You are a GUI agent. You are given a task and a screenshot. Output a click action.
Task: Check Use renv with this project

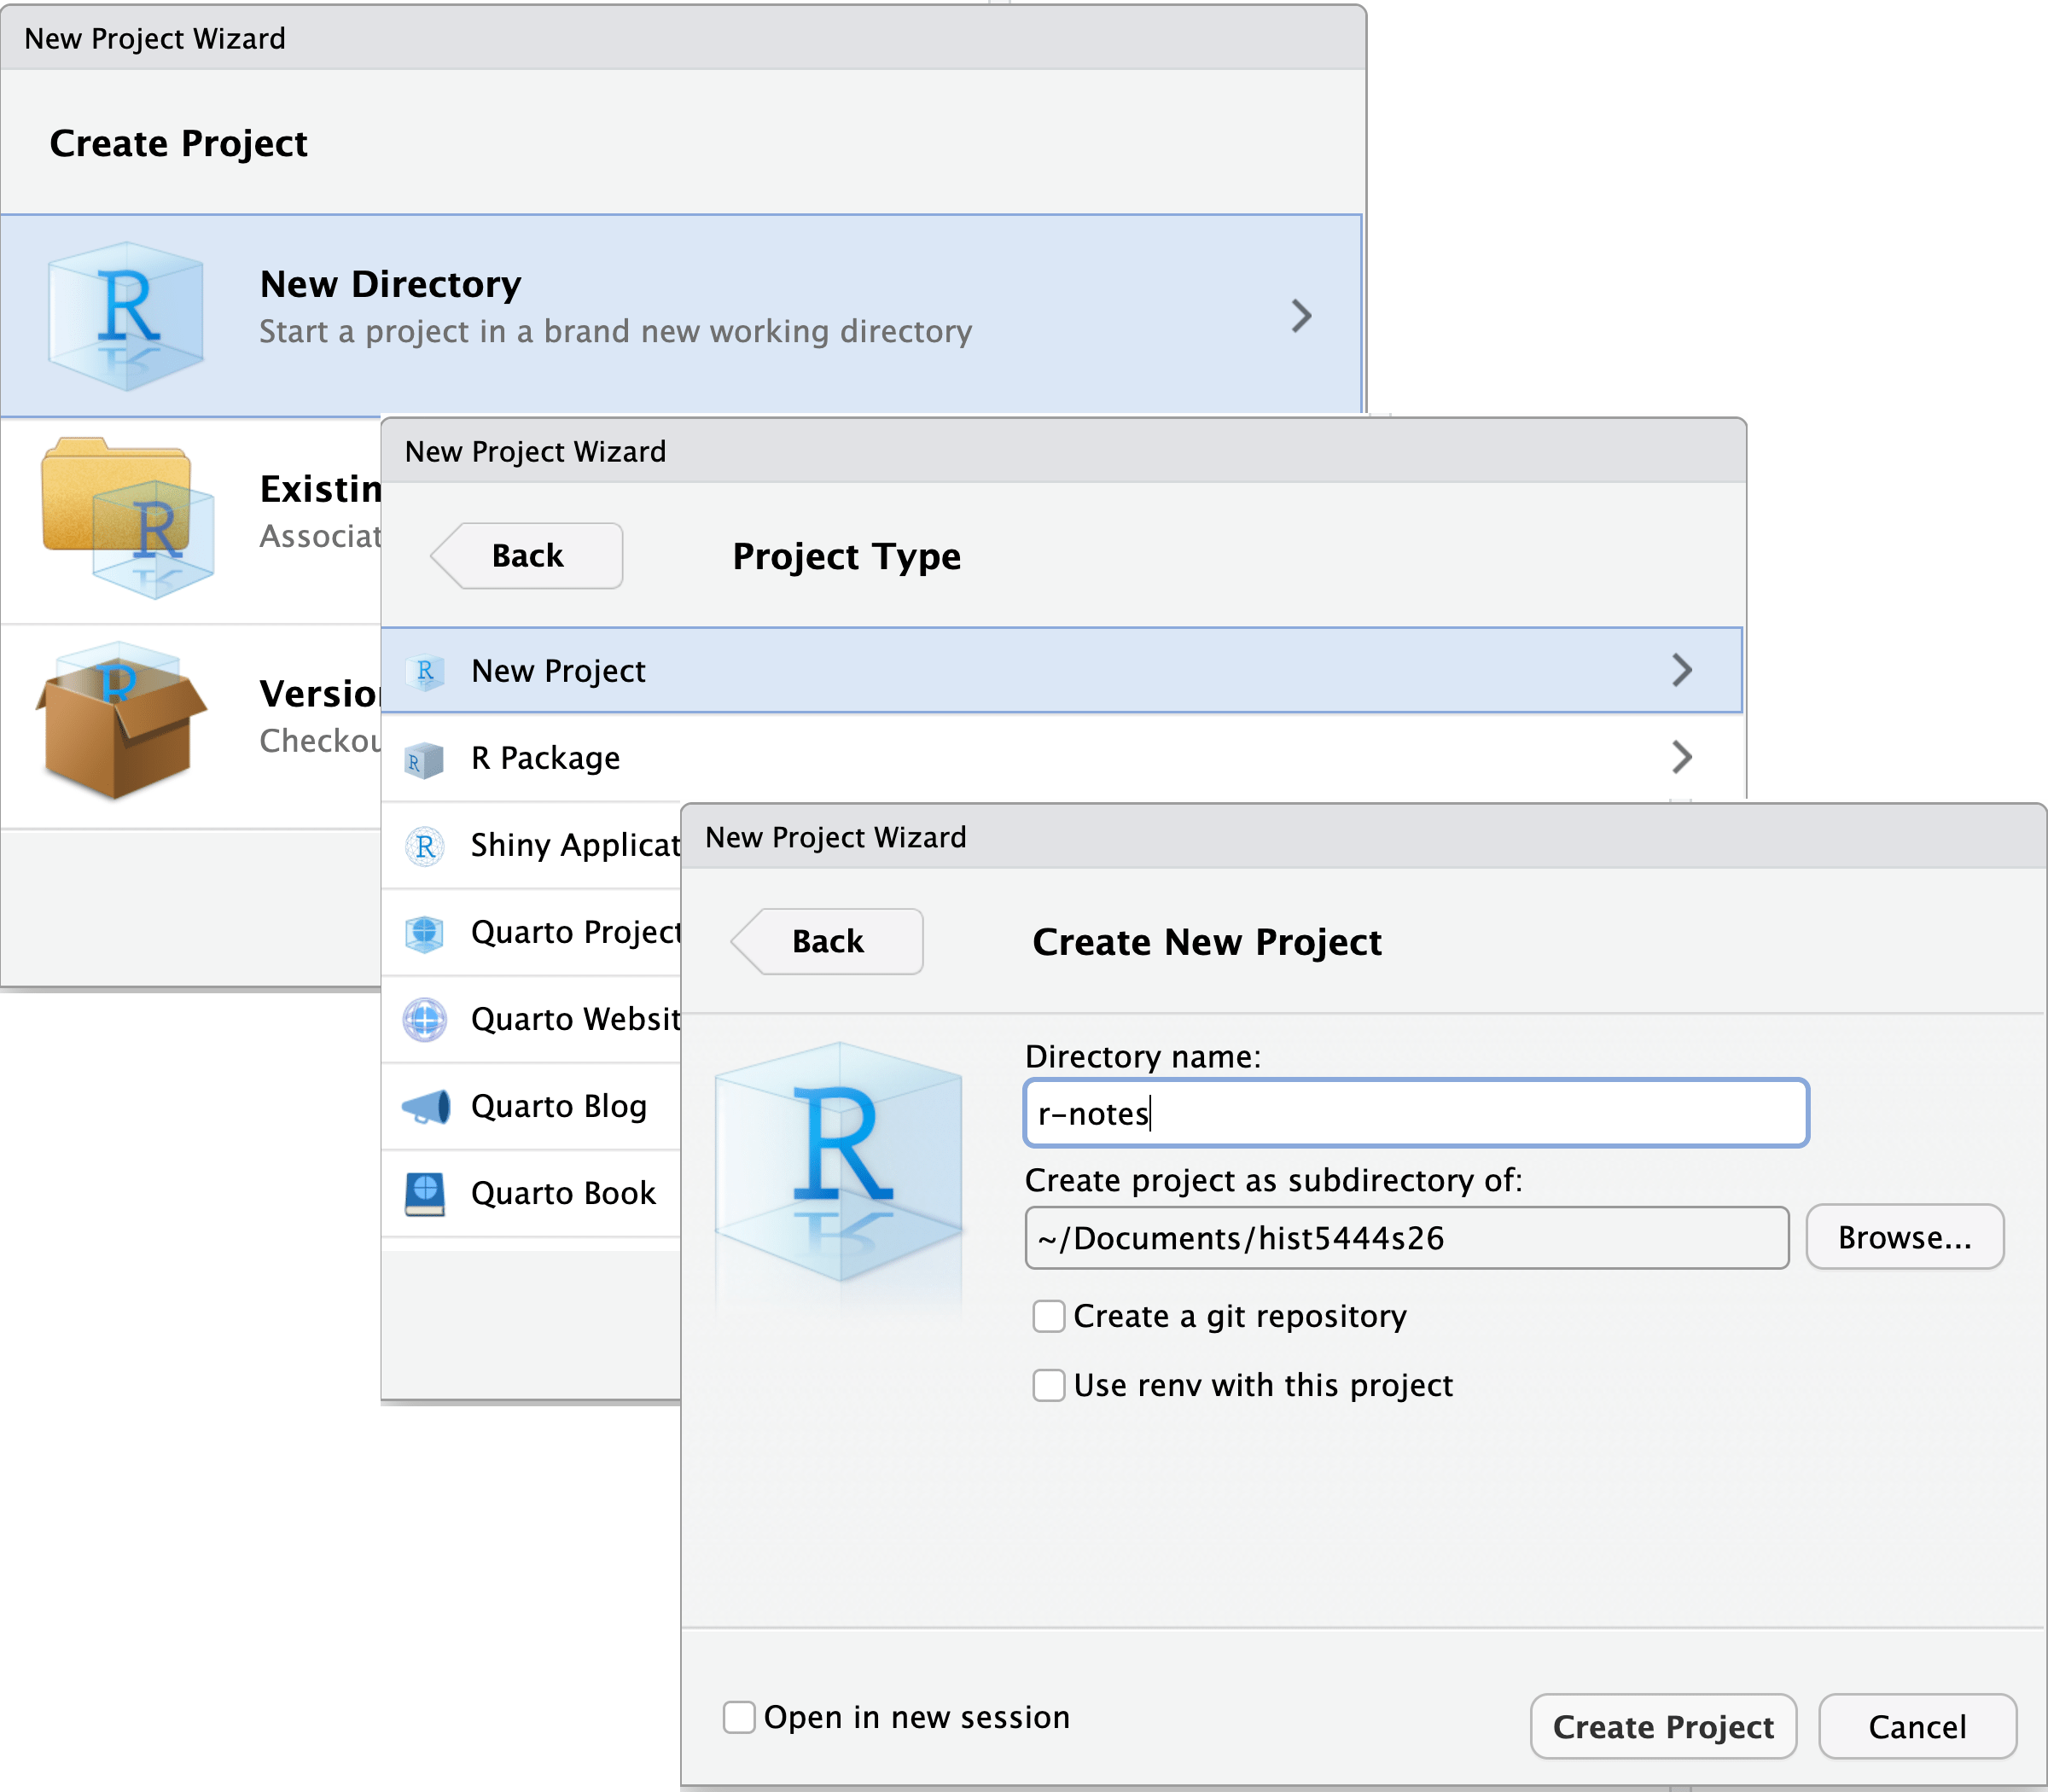pyautogui.click(x=1048, y=1385)
